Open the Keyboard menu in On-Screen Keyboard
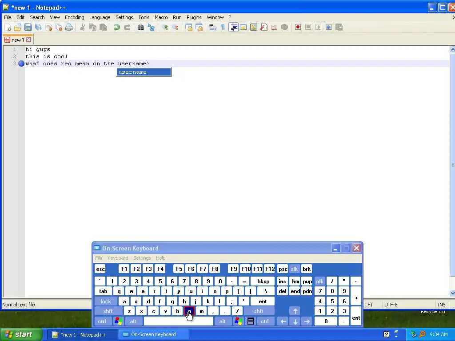 [117, 258]
